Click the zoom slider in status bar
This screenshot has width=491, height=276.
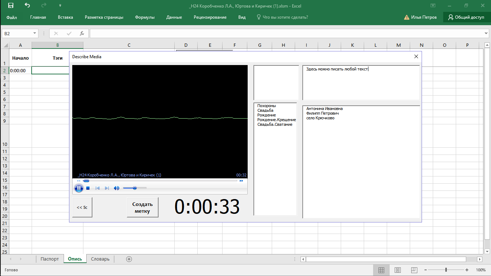tap(446, 270)
